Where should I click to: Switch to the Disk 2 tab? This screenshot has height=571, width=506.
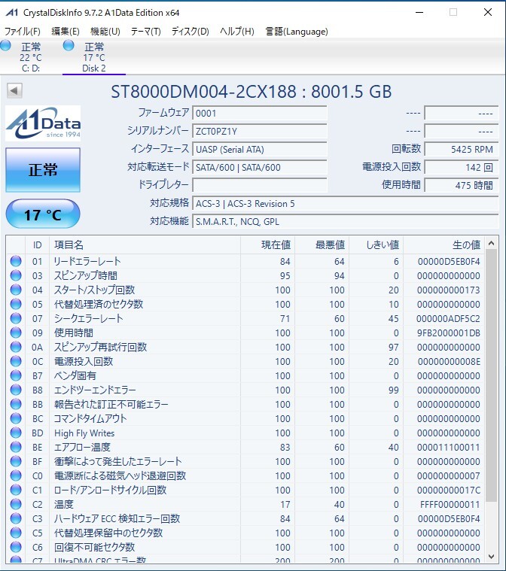[x=94, y=57]
